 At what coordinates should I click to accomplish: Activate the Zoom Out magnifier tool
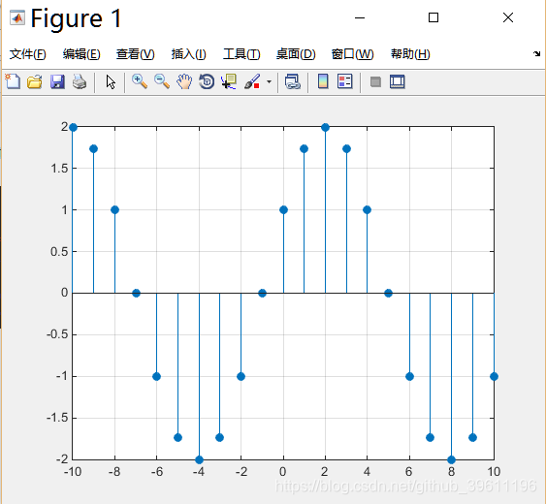point(162,81)
